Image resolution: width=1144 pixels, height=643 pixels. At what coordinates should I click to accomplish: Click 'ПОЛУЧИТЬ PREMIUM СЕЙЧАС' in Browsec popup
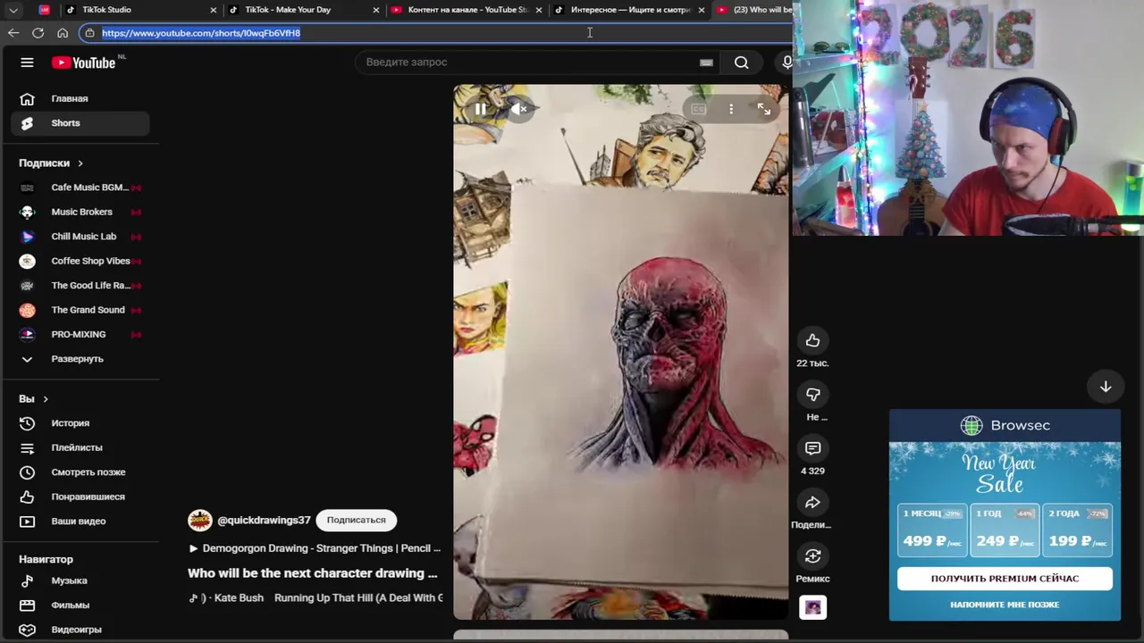point(1005,579)
